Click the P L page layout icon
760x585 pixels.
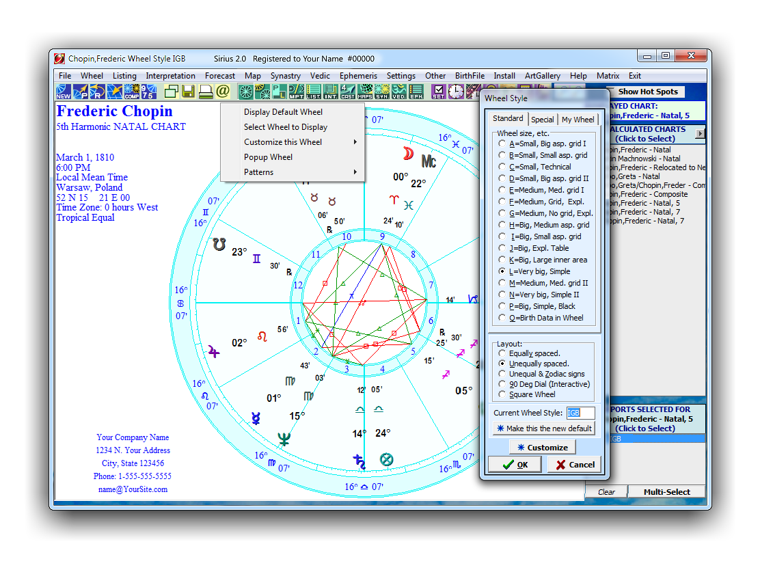(279, 92)
